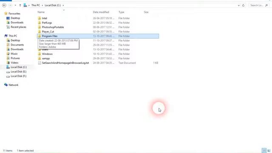The height and width of the screenshot is (153, 272).
Task: Click the Text Document type cell
Action: pyautogui.click(x=127, y=63)
